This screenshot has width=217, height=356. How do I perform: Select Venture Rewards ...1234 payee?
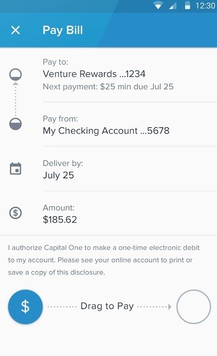[94, 74]
